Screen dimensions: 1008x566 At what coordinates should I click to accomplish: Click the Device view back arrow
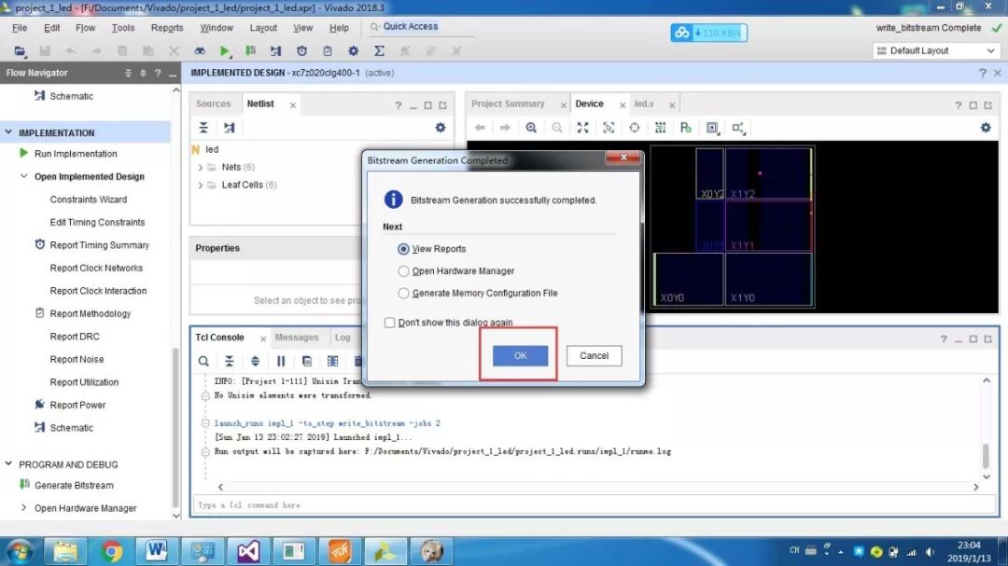[480, 127]
